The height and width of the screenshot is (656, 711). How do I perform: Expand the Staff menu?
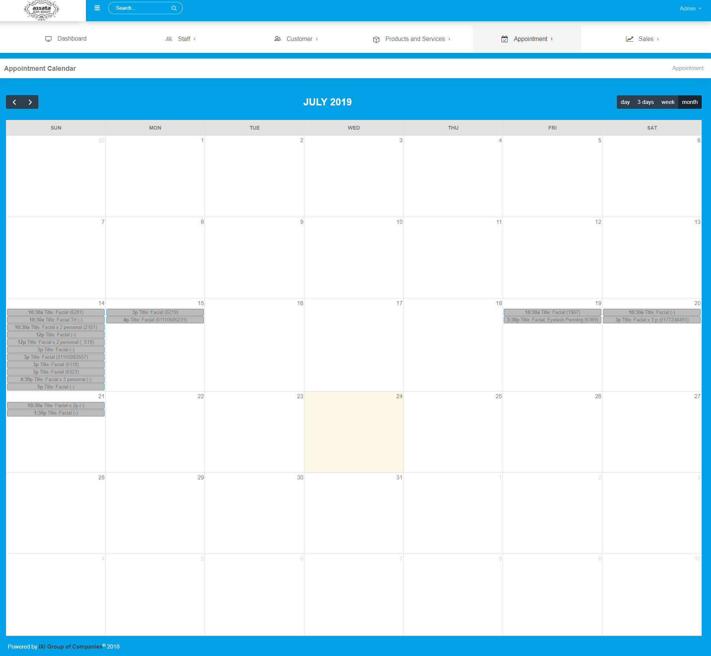184,39
